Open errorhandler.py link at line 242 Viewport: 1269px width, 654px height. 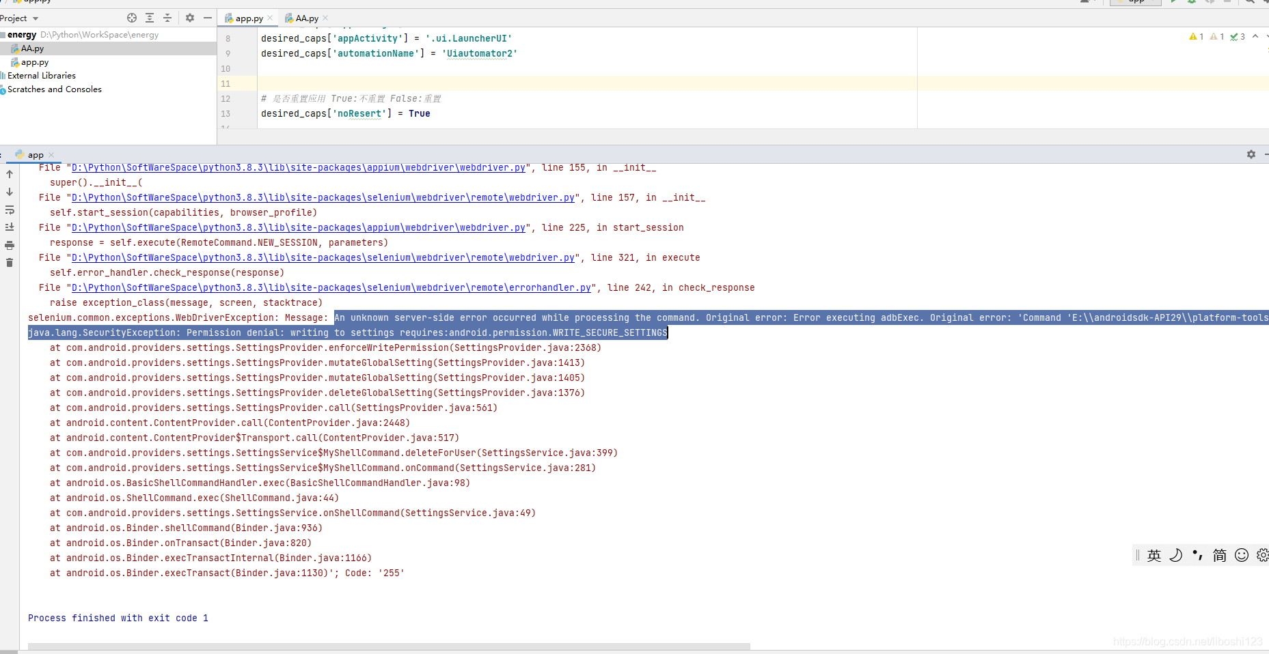[x=331, y=288]
